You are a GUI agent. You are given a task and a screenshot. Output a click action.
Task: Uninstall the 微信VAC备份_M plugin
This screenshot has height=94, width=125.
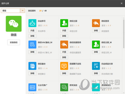[32, 52]
